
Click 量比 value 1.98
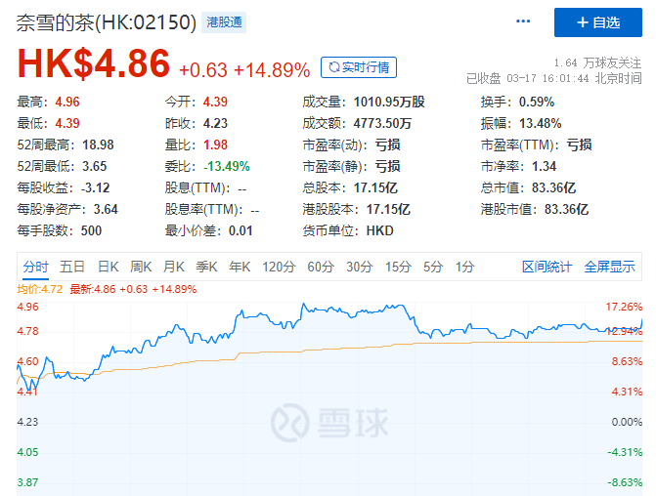(x=215, y=145)
